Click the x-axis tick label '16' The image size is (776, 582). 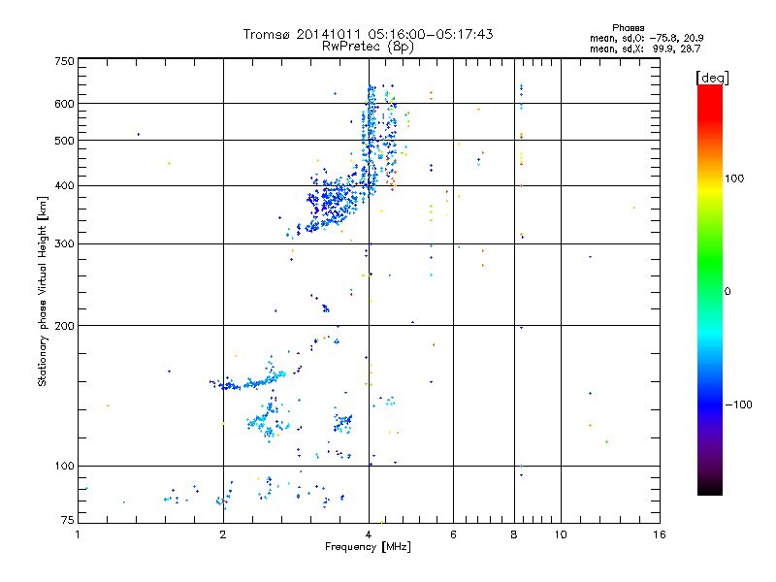click(x=660, y=534)
